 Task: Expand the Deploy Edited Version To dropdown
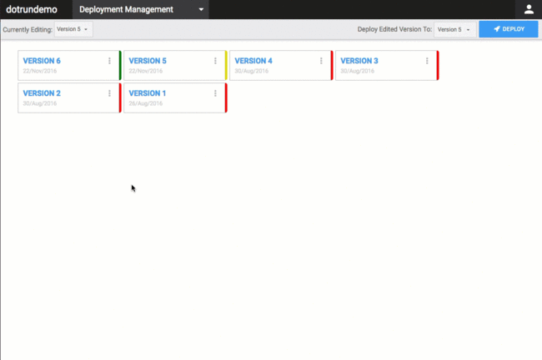[x=454, y=29]
